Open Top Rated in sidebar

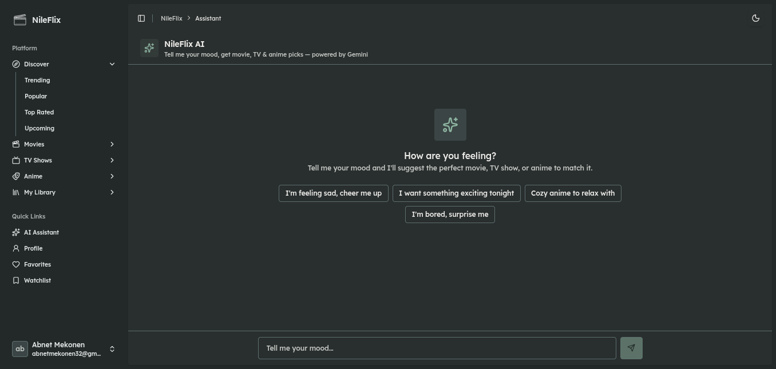click(39, 112)
